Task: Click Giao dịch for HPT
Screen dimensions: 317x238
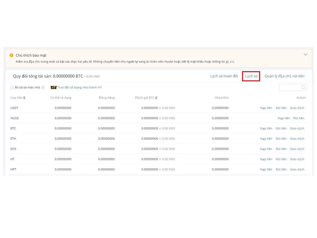Action: click(x=297, y=169)
